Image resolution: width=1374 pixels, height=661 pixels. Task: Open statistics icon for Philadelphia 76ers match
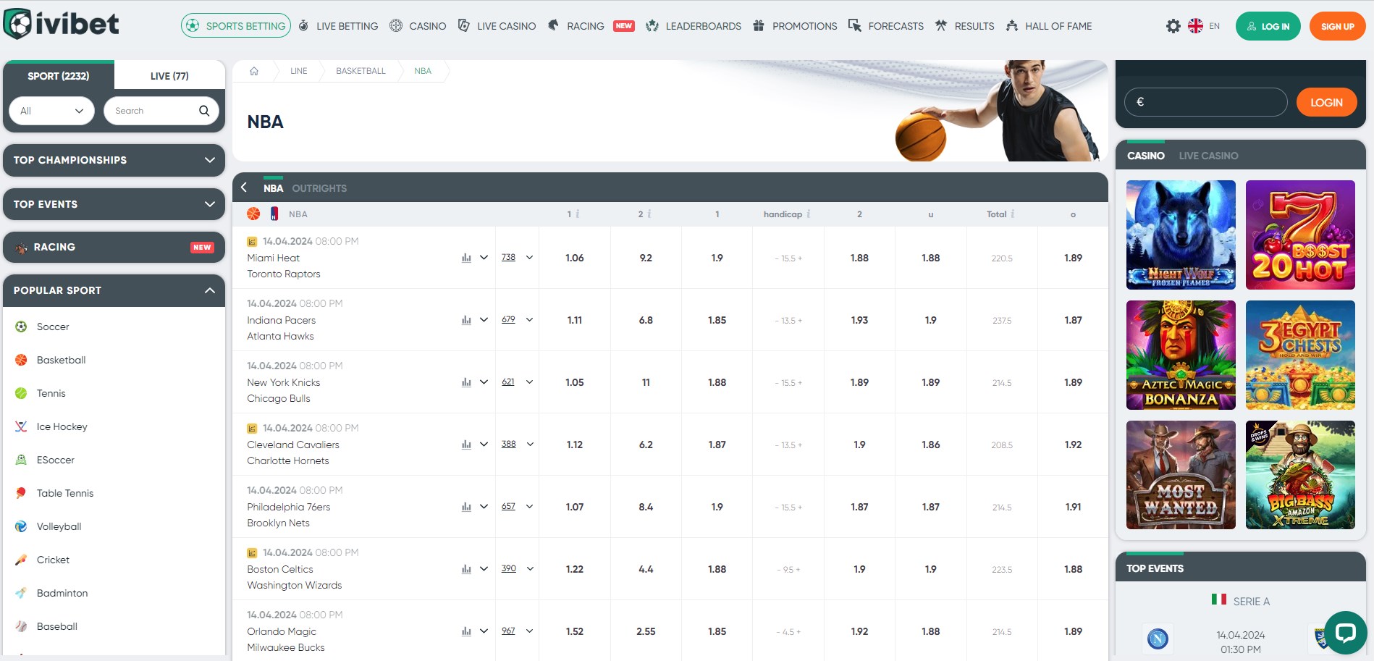(466, 507)
